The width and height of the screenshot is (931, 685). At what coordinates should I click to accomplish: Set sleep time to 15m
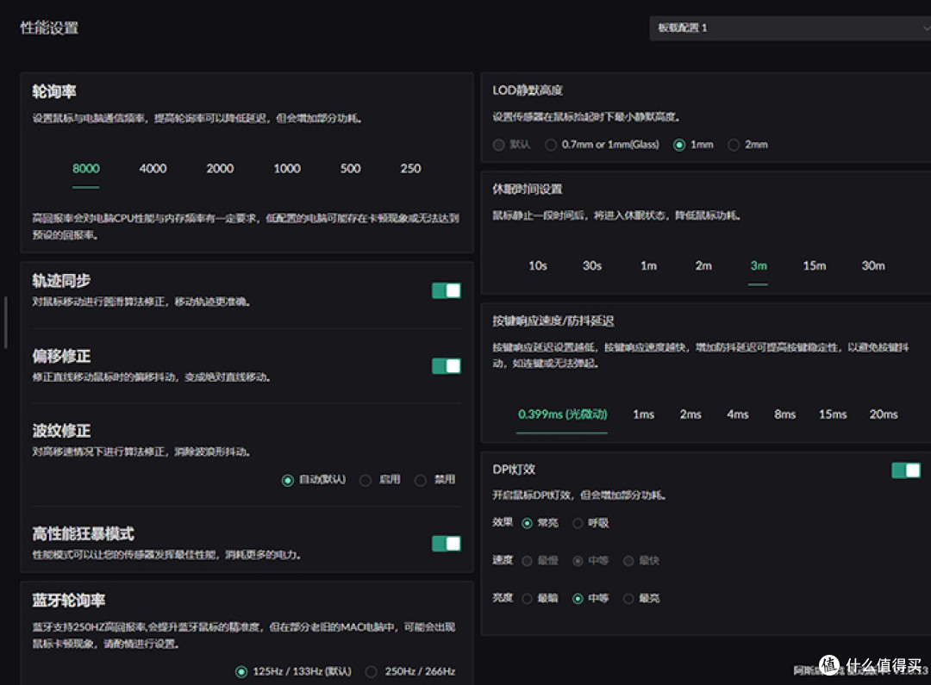(814, 266)
